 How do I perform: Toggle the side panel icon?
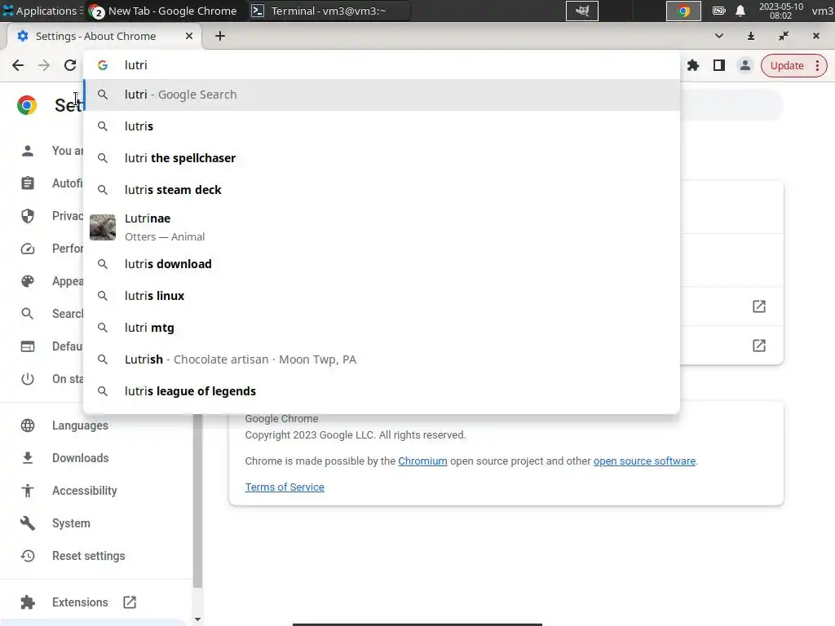click(x=719, y=65)
